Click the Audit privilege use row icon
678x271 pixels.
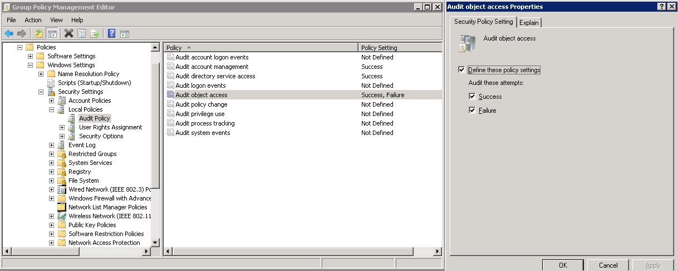click(x=170, y=114)
